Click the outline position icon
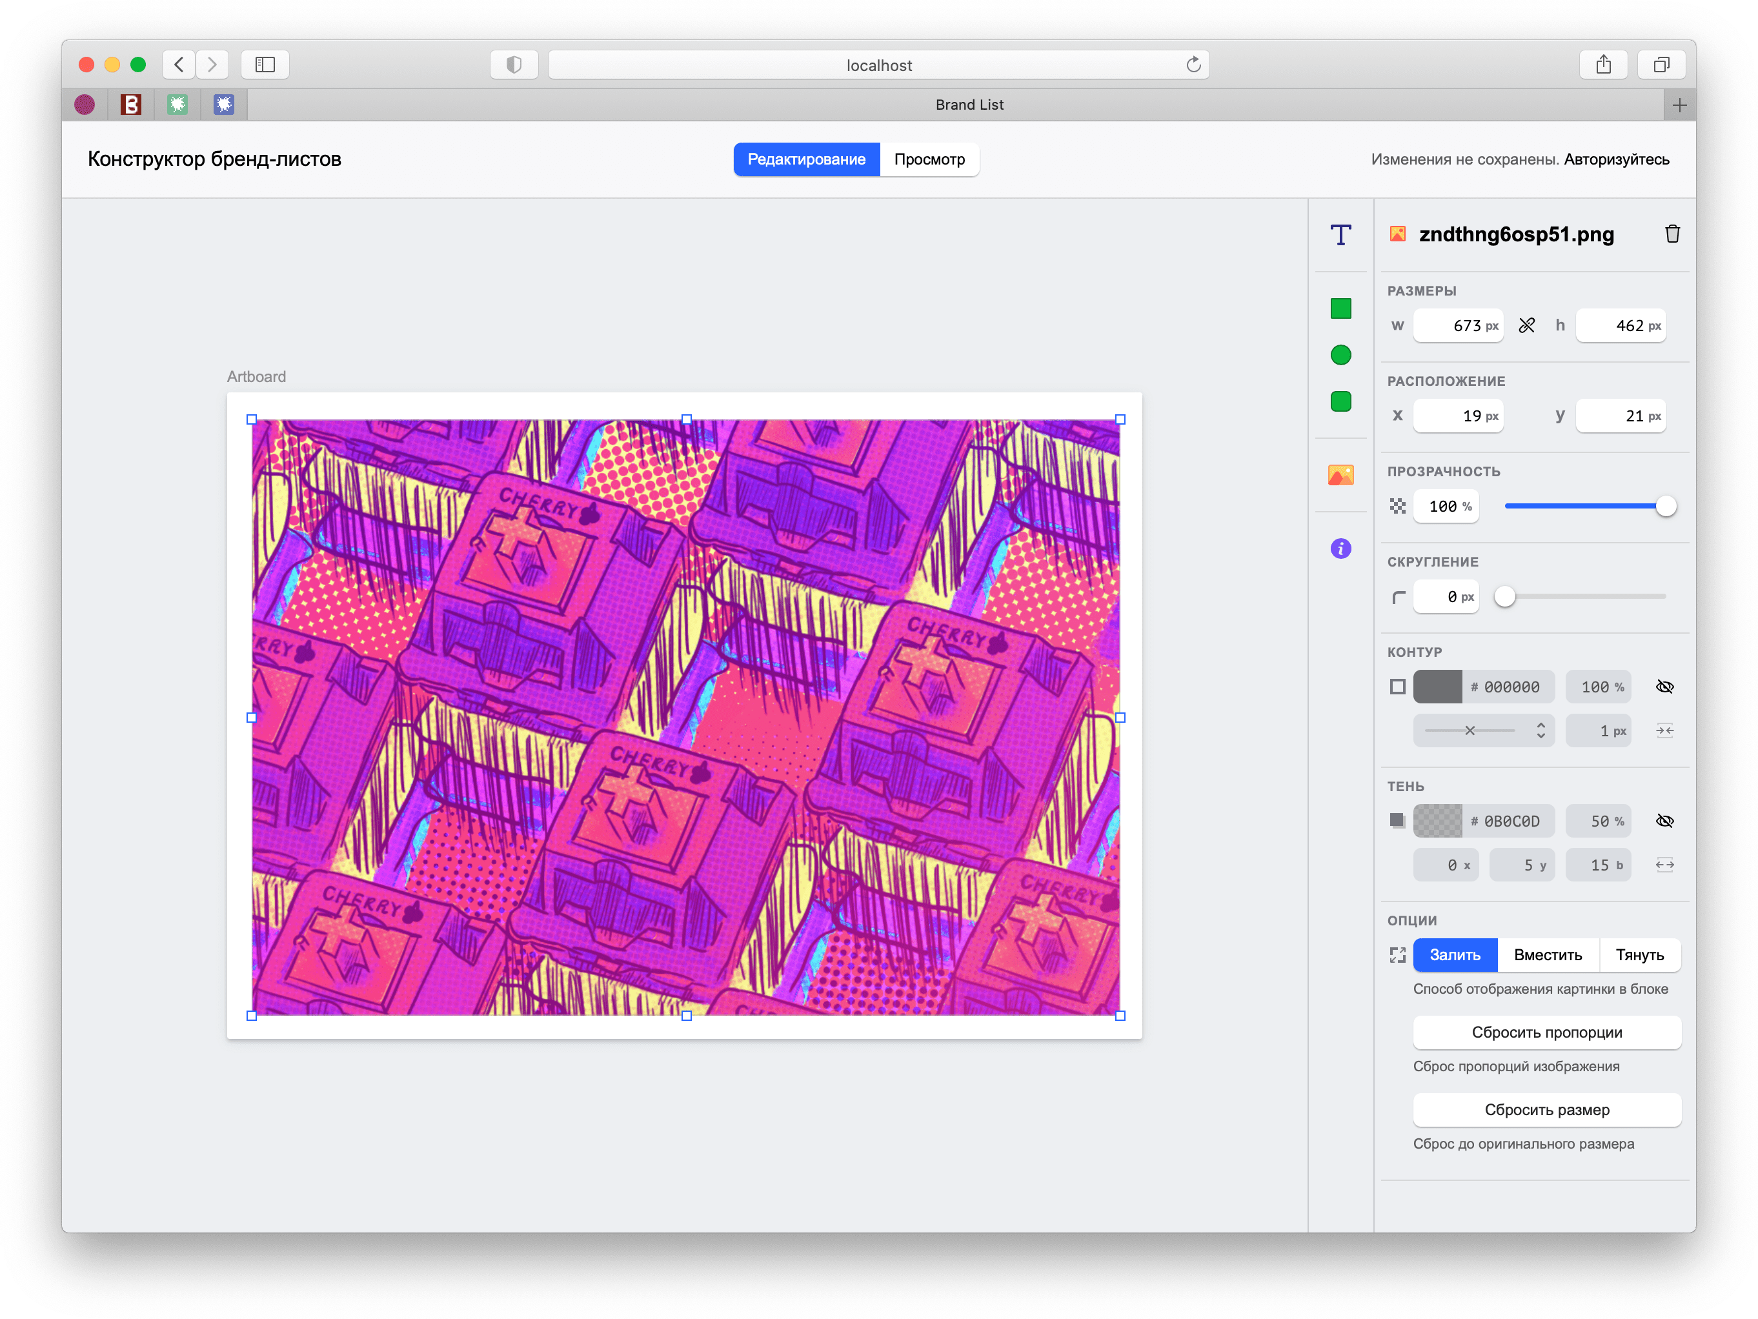 1665,731
